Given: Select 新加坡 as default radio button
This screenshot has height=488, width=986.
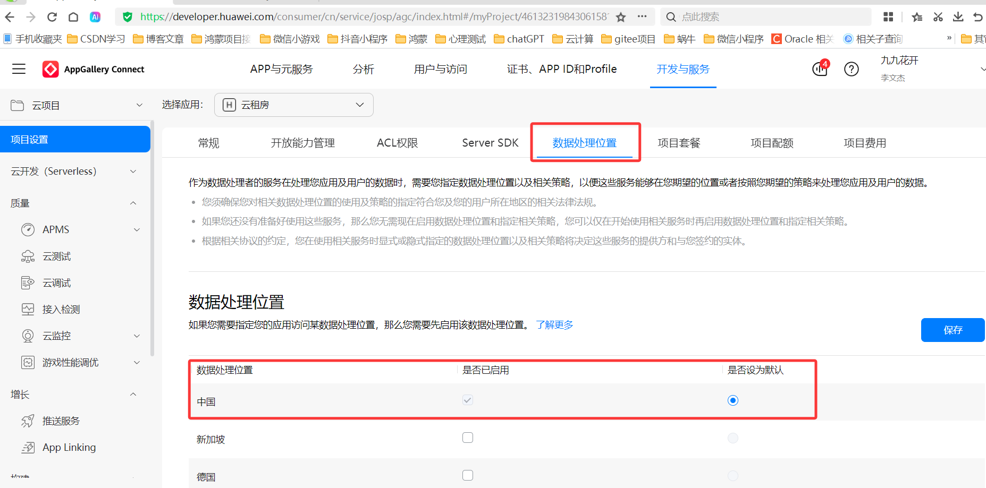Looking at the screenshot, I should pos(733,438).
